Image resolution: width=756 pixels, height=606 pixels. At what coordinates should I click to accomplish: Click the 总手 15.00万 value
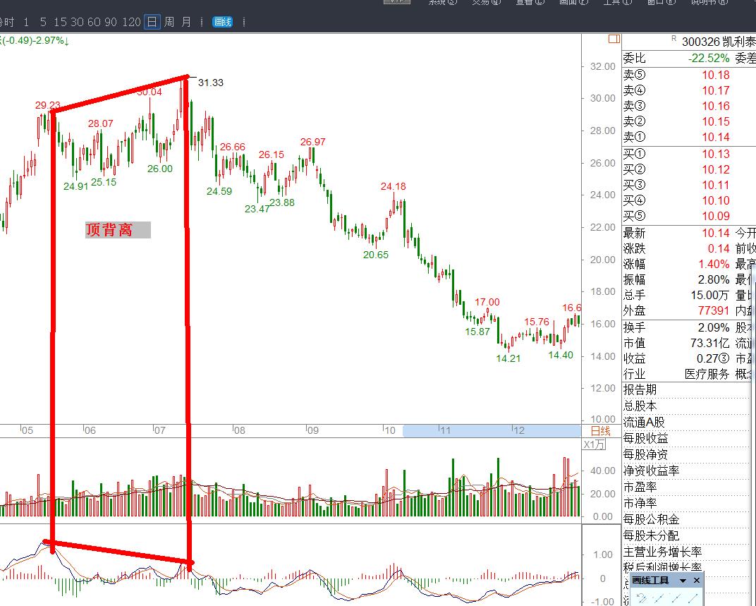(710, 295)
